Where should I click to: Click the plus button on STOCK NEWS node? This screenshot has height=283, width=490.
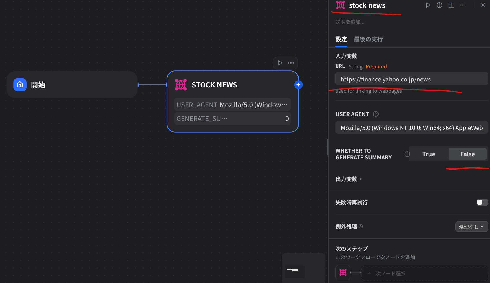298,84
